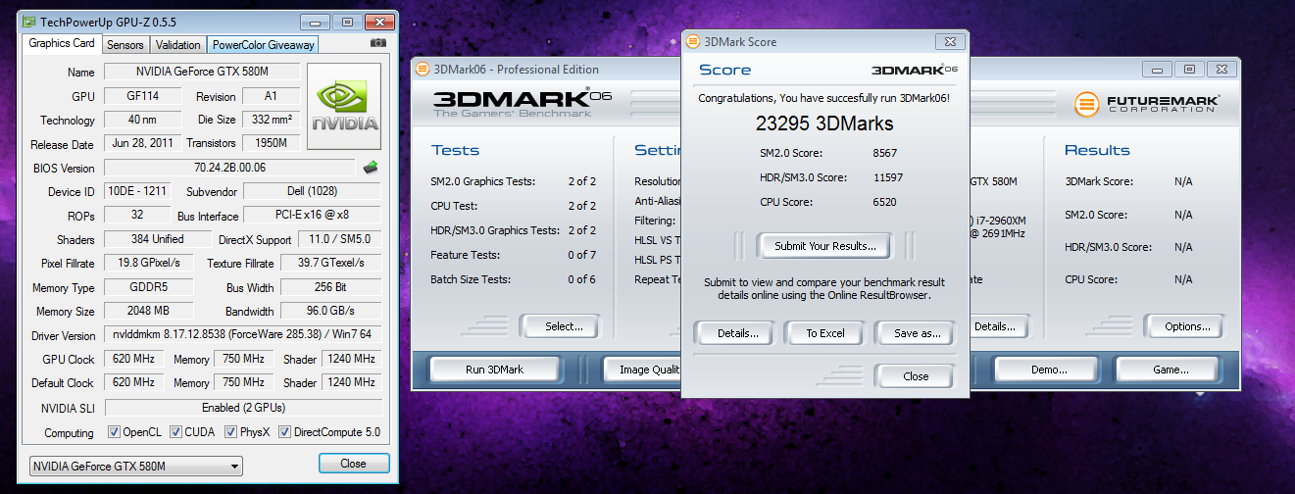1295x494 pixels.
Task: Toggle the DirectCompute 5.0 checkbox
Action: click(x=285, y=432)
